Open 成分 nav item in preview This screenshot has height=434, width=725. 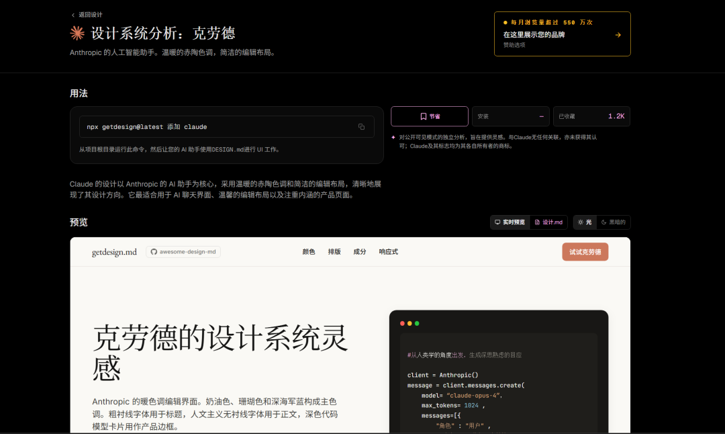[360, 252]
